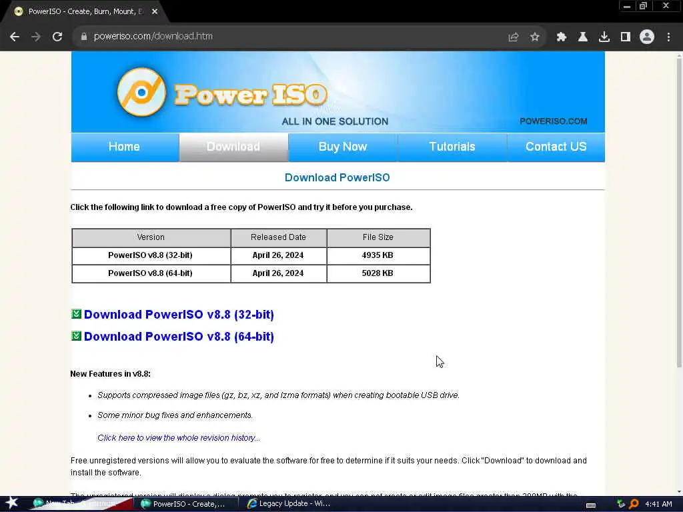This screenshot has height=512, width=683.
Task: Click green download icon beside 64-bit link
Action: (76, 336)
